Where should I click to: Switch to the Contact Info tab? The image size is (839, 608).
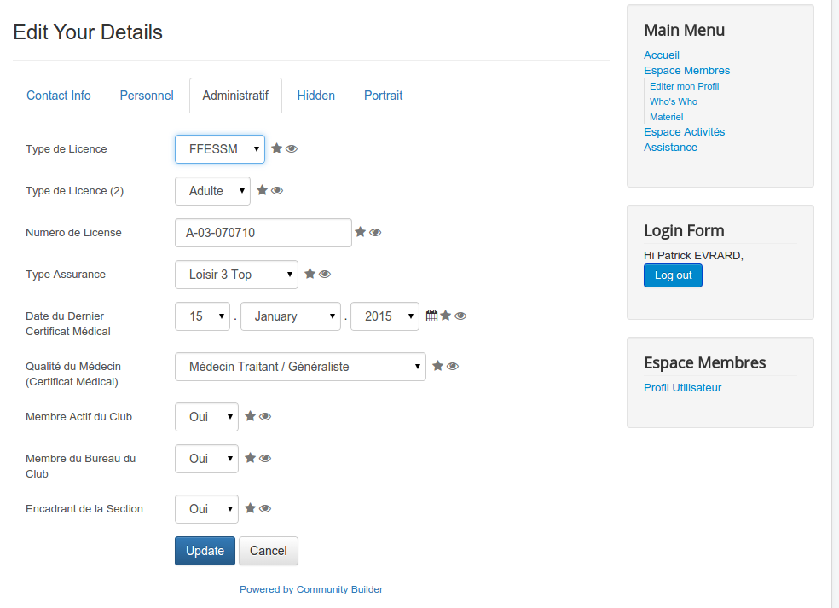[59, 96]
